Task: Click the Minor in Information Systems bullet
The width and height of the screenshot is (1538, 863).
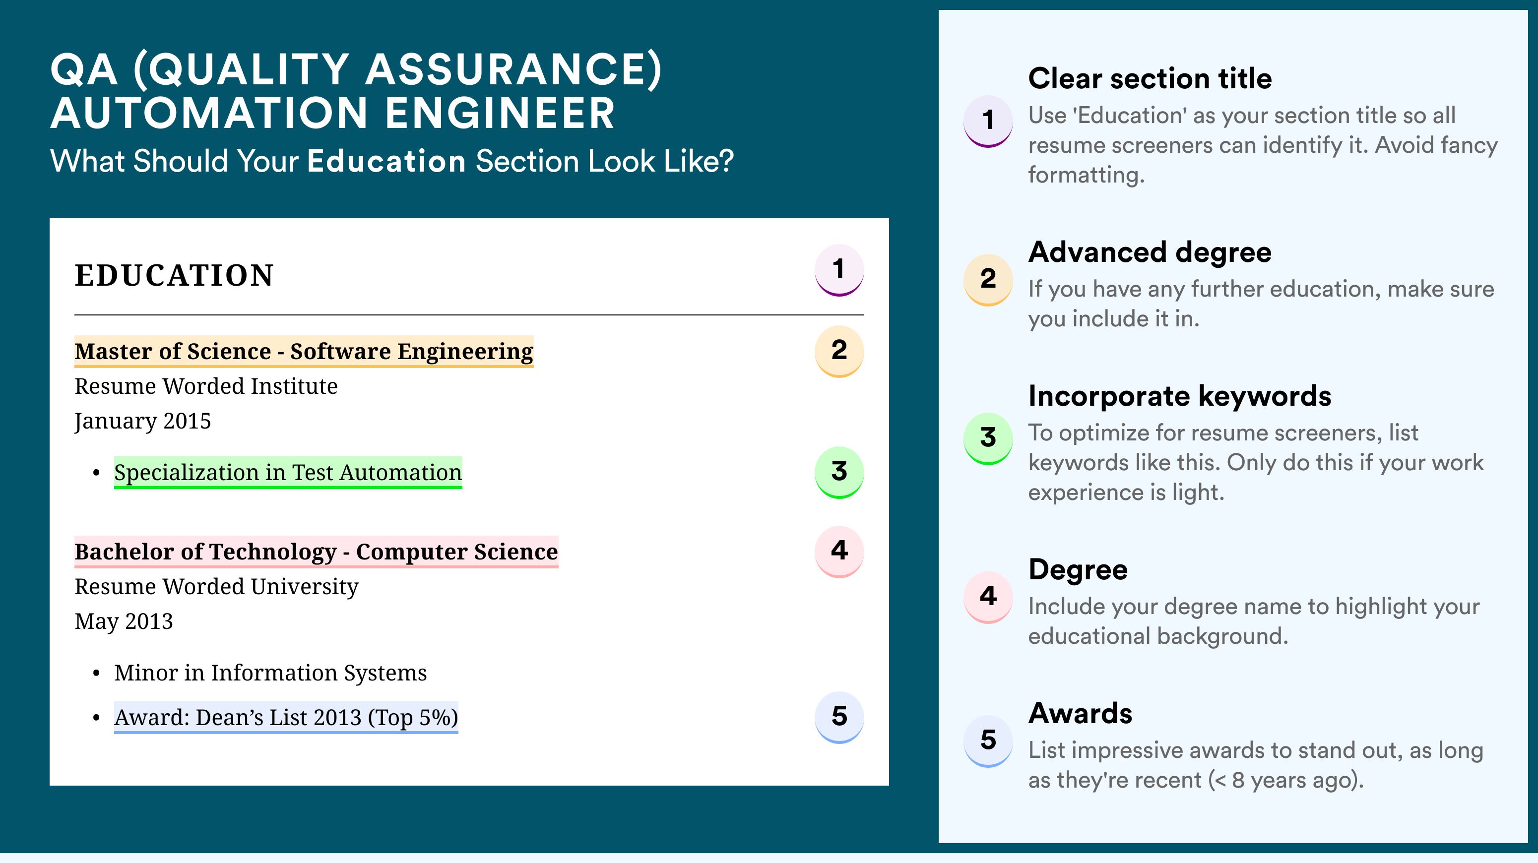Action: click(270, 673)
